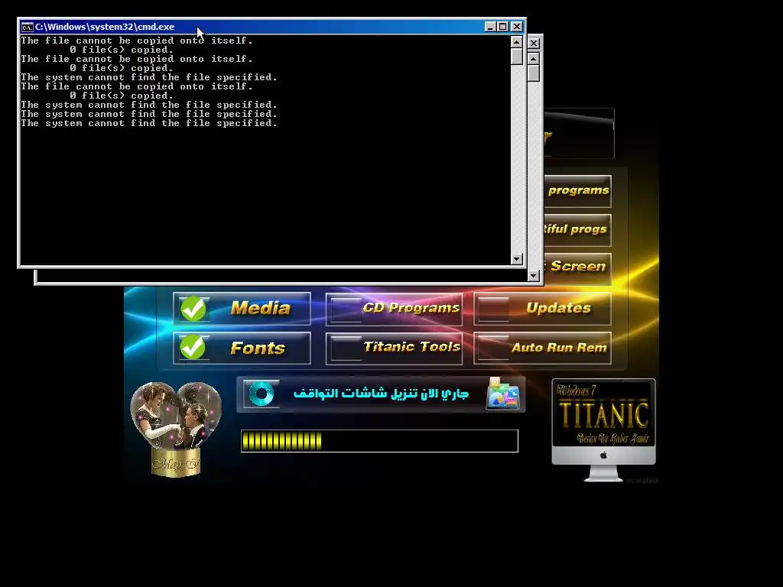783x587 pixels.
Task: Click the C:\Windows\system32\cmd.exe title text
Action: click(x=105, y=27)
